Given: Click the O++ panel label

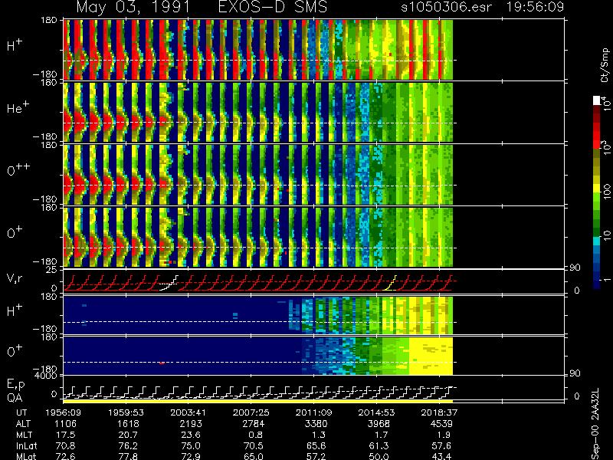Looking at the screenshot, I should point(18,170).
